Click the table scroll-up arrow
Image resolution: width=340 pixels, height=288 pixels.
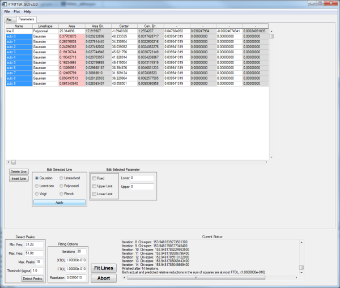271,31
